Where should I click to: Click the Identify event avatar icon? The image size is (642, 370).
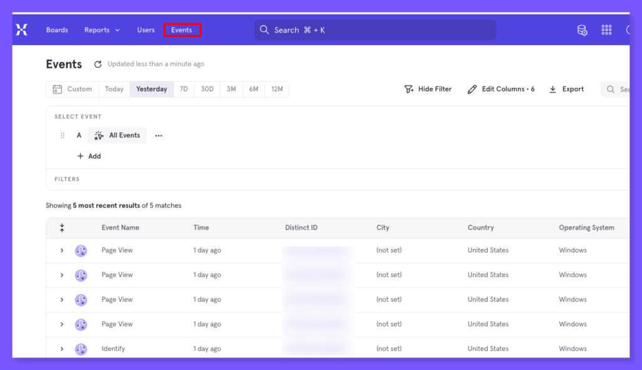coord(81,349)
